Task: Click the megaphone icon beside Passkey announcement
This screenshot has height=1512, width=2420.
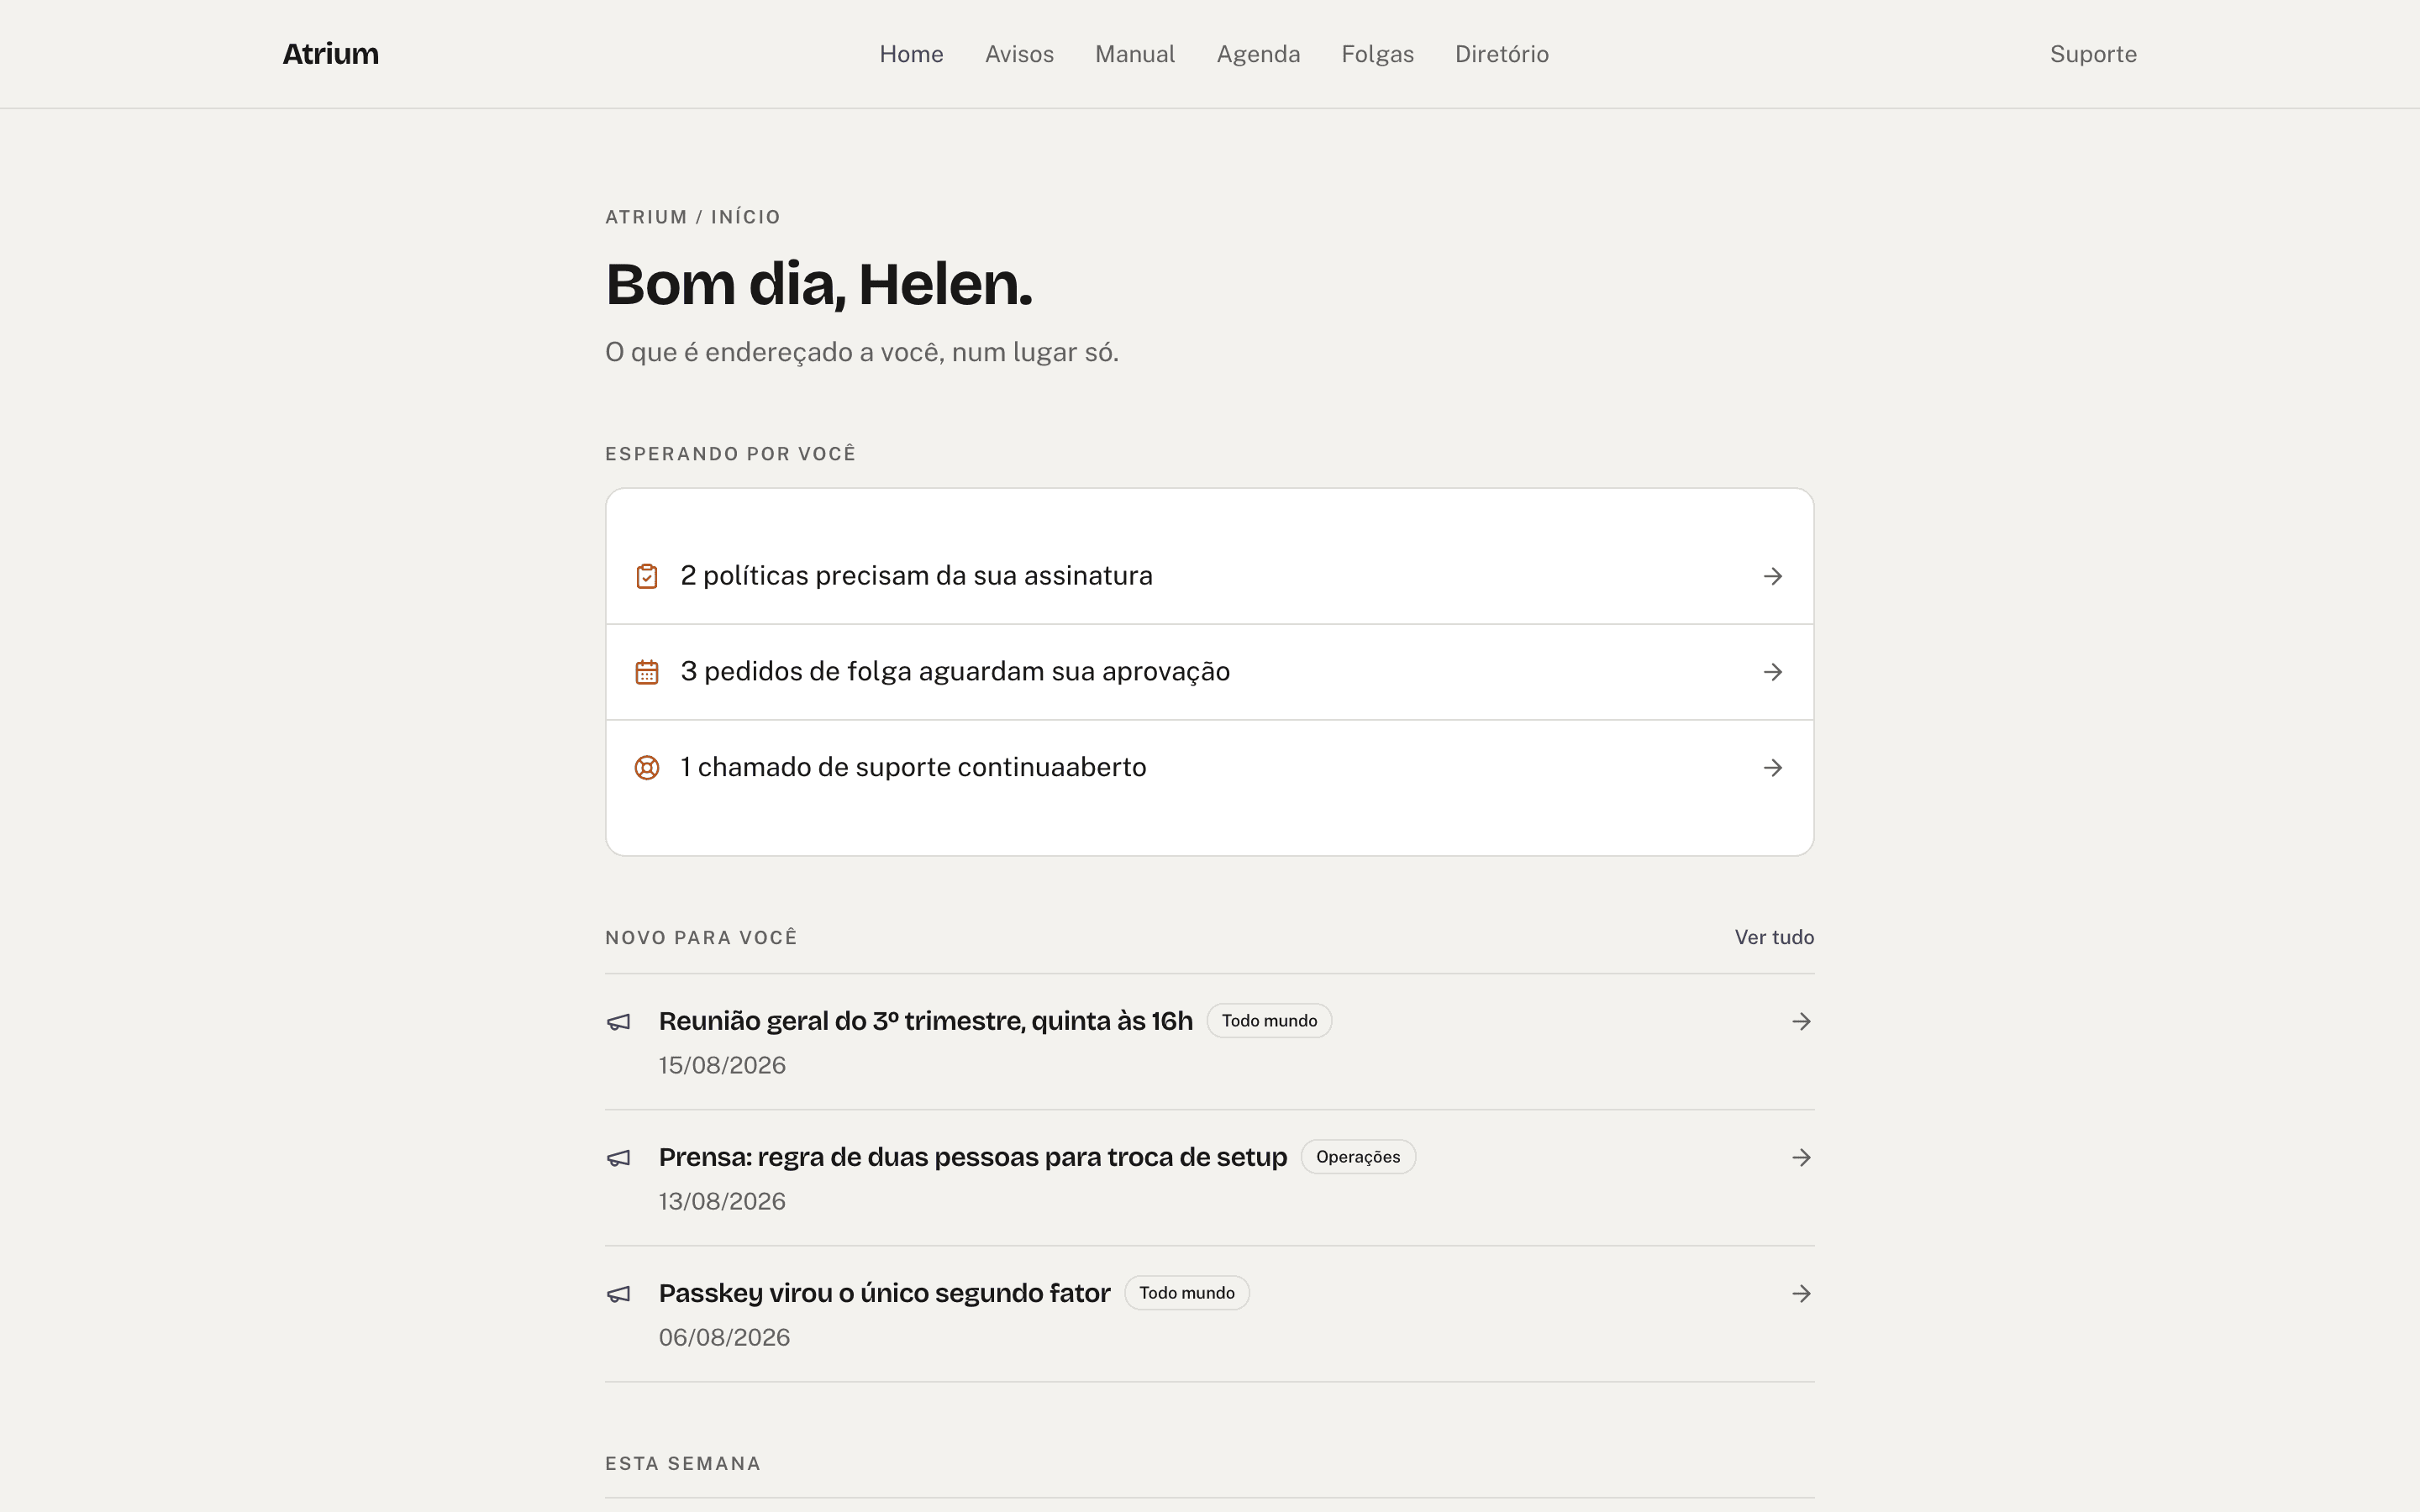Action: point(619,1294)
